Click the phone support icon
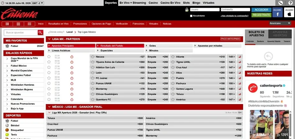Viewport: 295px width, 139px height. pyautogui.click(x=280, y=3)
